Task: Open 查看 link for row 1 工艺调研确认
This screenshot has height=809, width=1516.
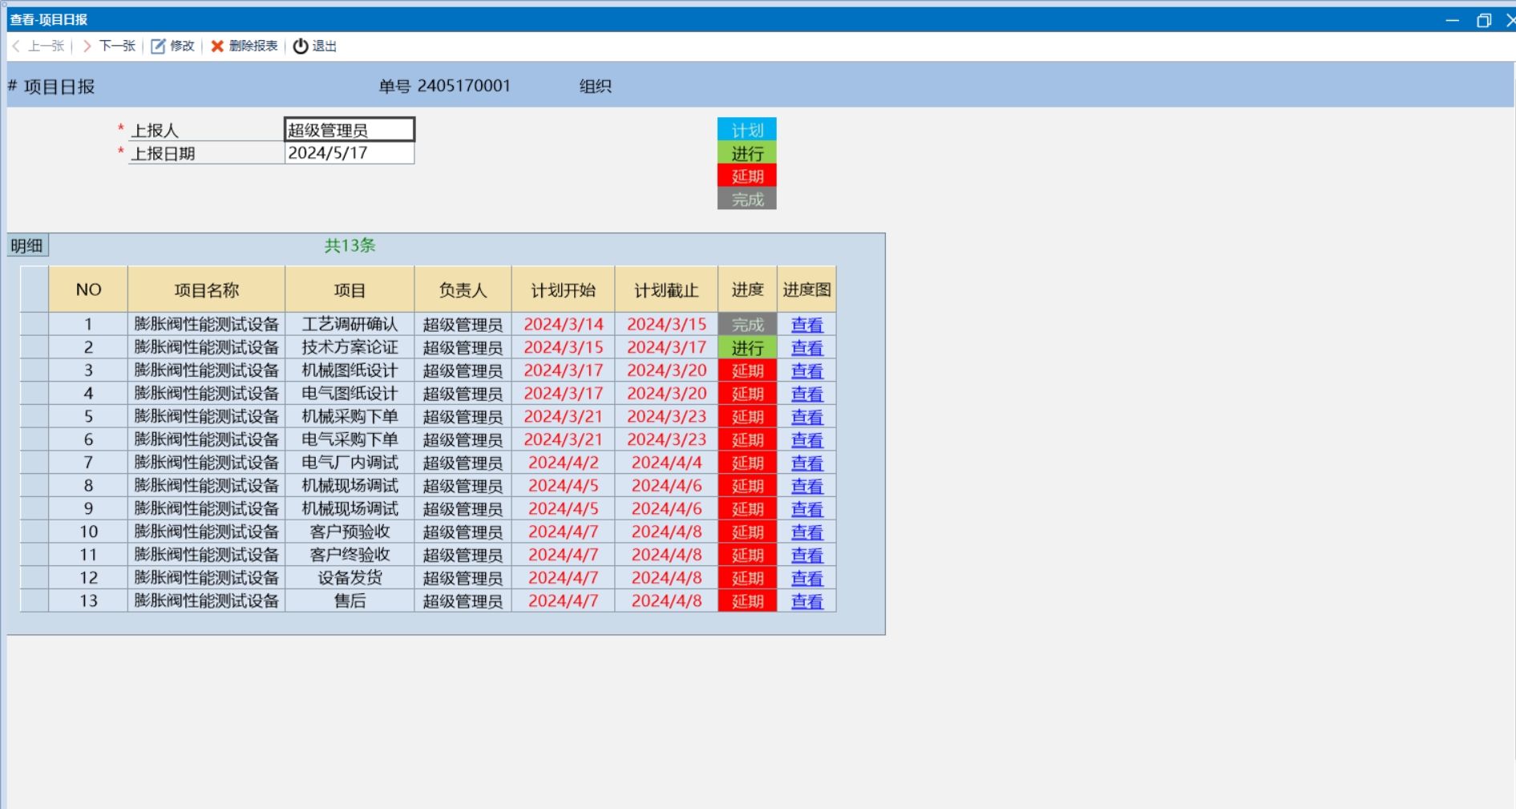Action: click(x=807, y=325)
